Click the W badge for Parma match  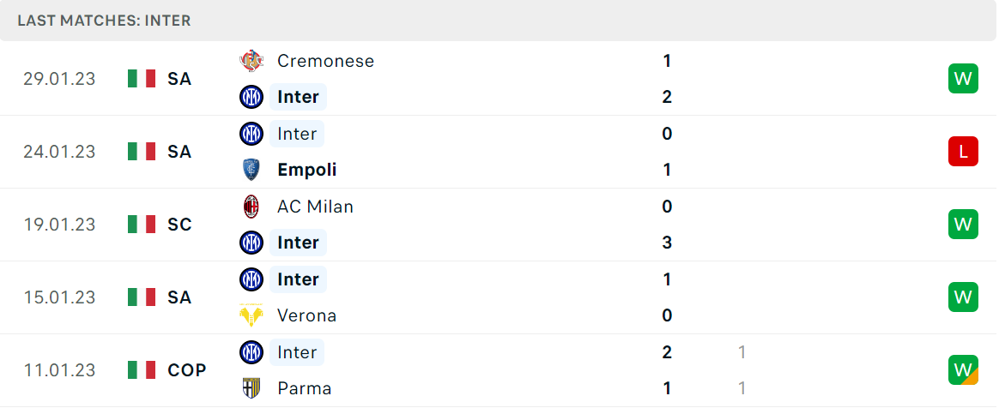click(963, 369)
